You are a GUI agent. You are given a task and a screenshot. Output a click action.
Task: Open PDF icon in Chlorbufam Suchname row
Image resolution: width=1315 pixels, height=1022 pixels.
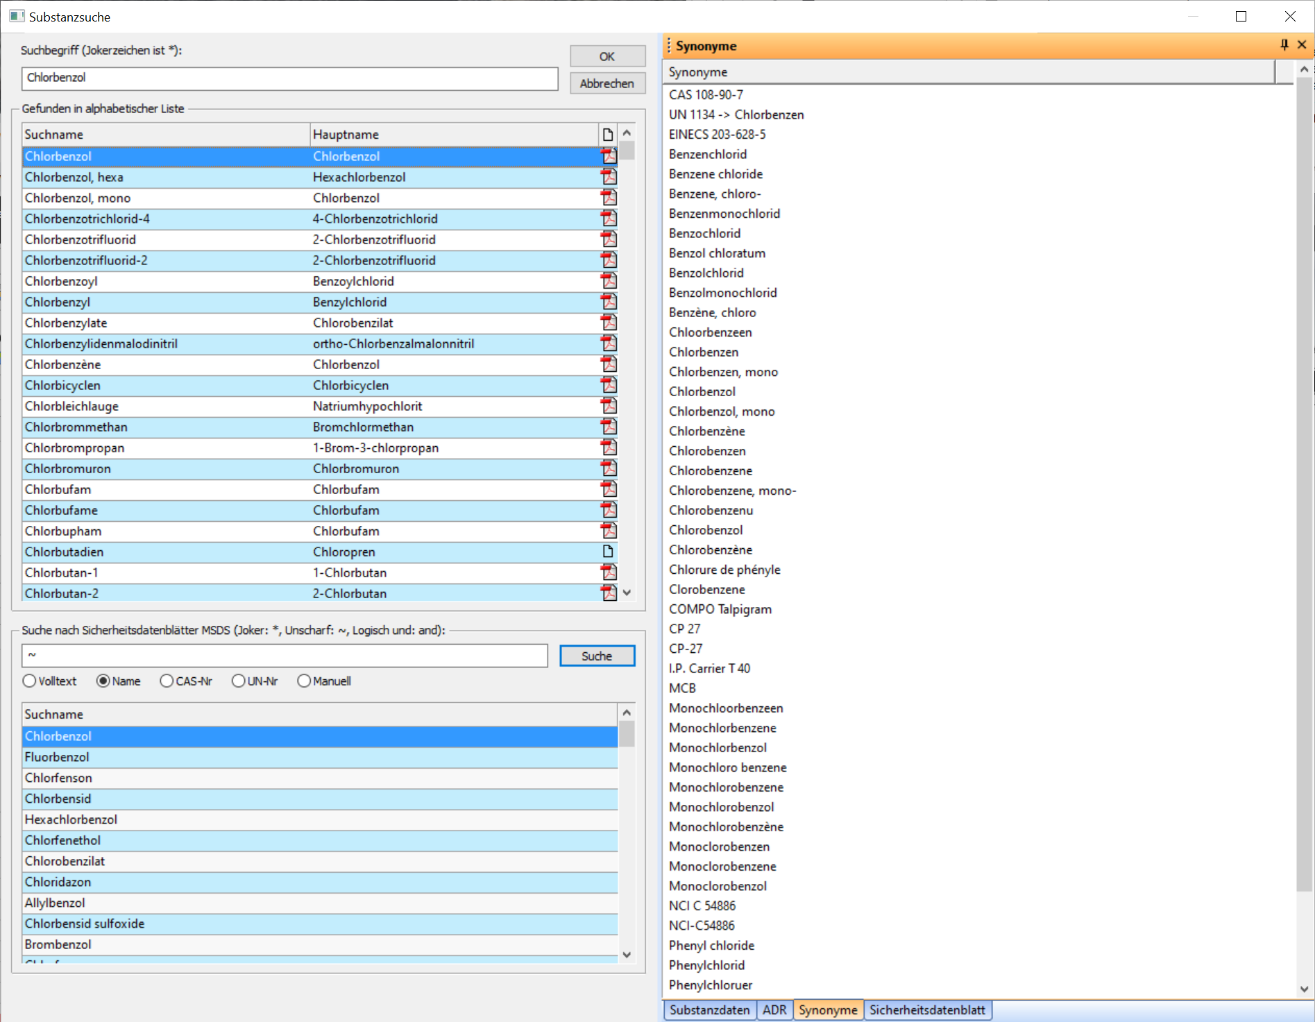[x=609, y=489]
